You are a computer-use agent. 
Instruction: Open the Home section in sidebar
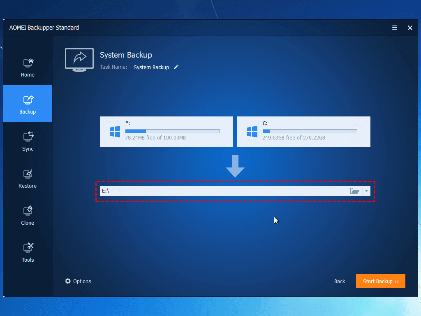tap(28, 68)
